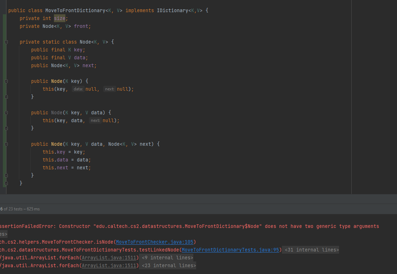Collapse the three-argument Node constructor fold marker

[x=6, y=144]
